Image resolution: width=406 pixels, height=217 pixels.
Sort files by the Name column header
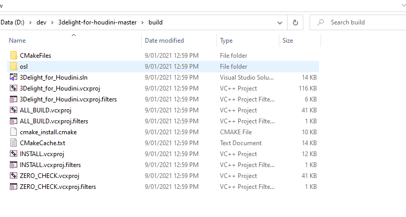click(17, 40)
